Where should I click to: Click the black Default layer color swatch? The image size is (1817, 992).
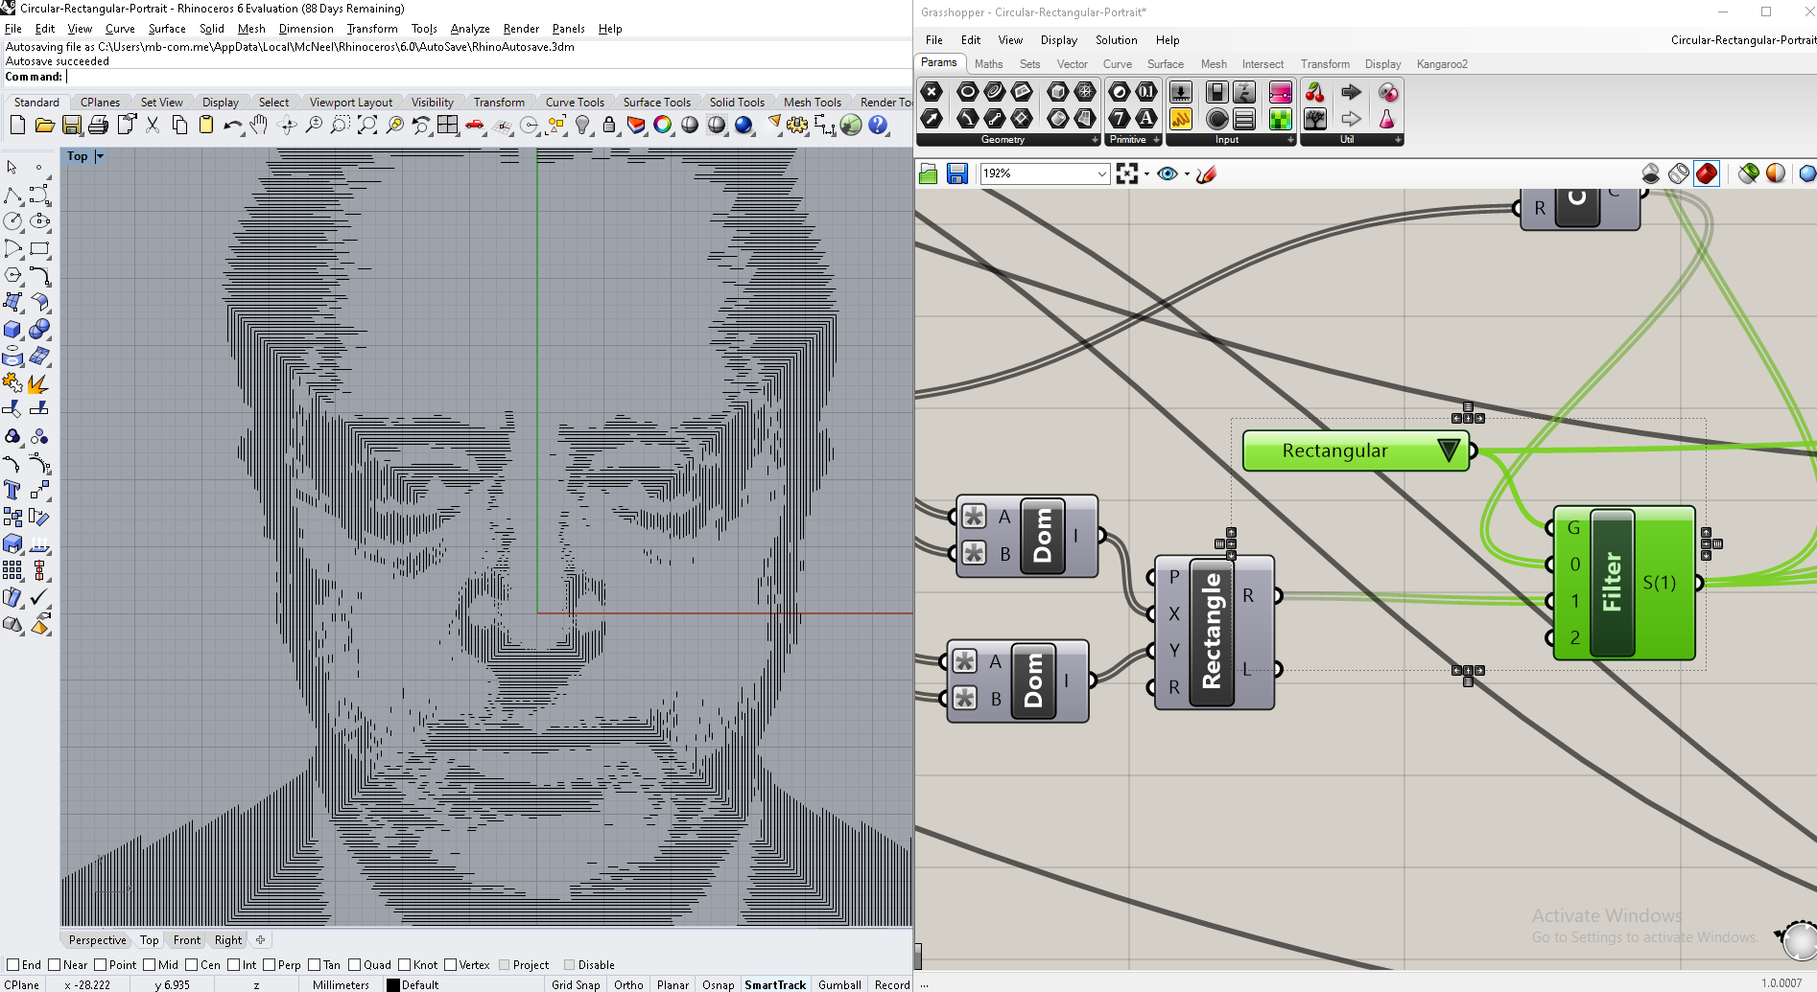point(392,984)
